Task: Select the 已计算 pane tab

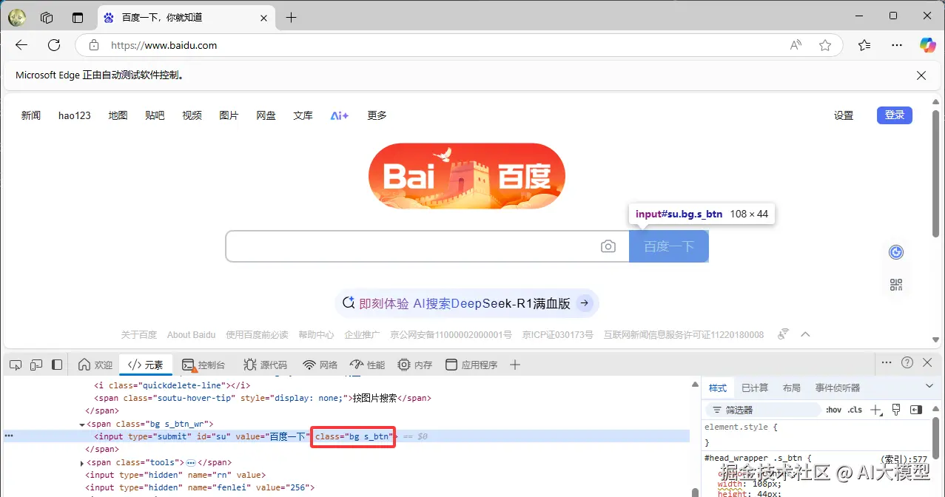Action: click(755, 388)
